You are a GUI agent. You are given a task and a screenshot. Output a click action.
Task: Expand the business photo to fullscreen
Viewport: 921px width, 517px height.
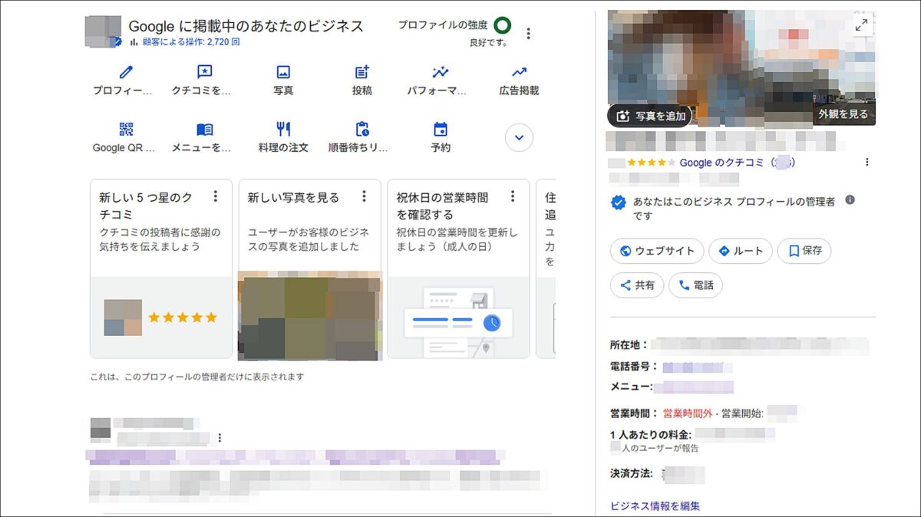click(x=861, y=25)
